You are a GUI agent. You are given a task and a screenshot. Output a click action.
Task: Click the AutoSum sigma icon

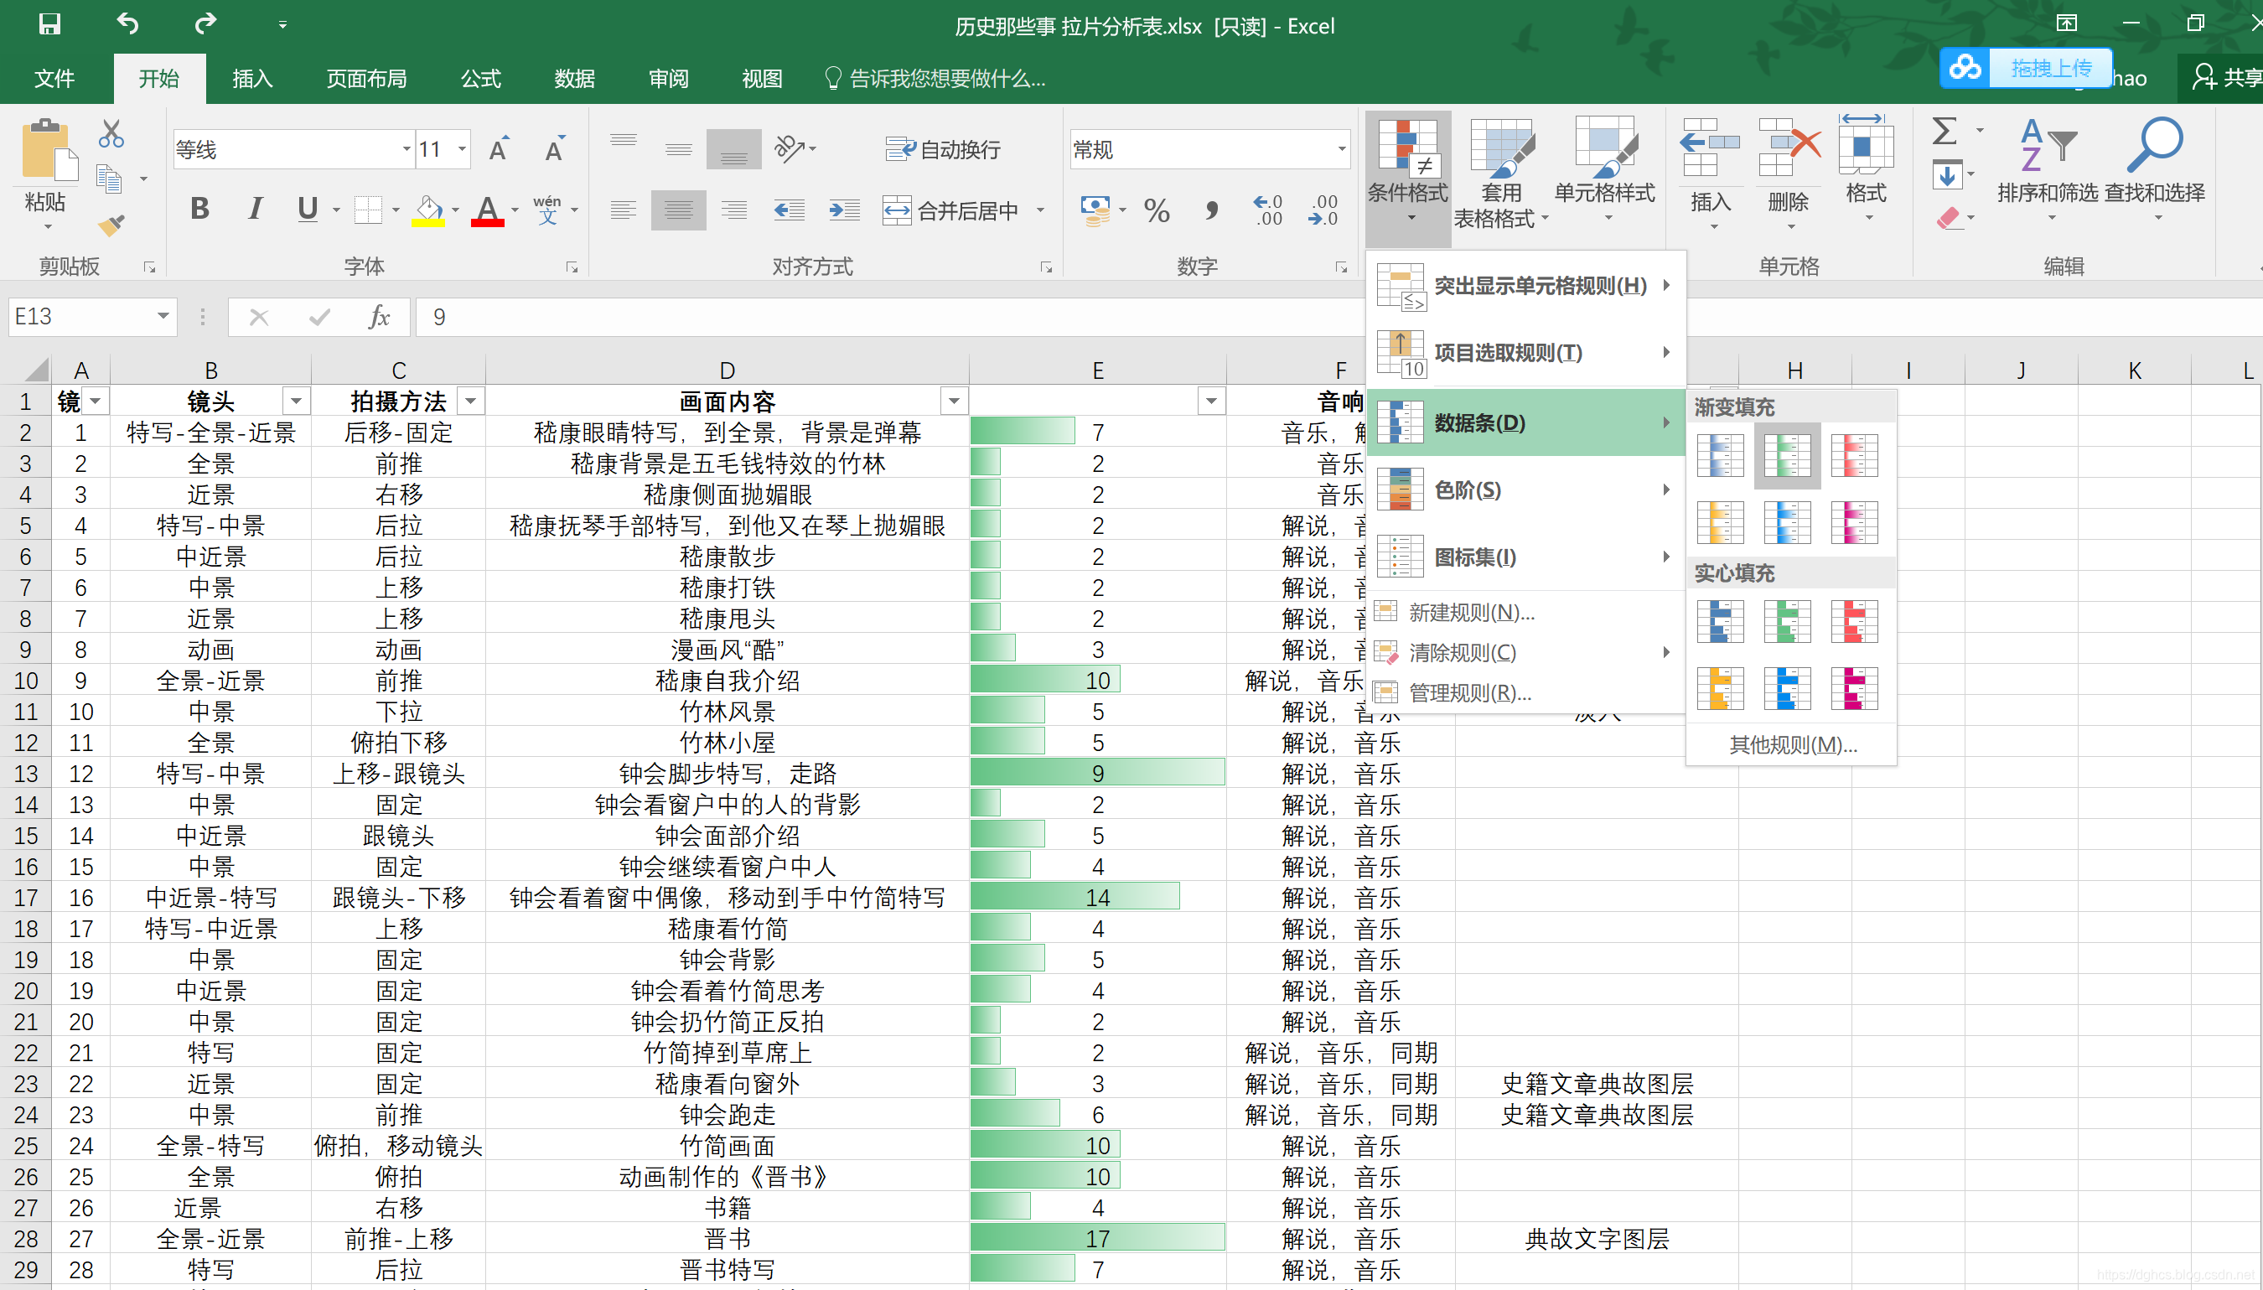click(1945, 132)
